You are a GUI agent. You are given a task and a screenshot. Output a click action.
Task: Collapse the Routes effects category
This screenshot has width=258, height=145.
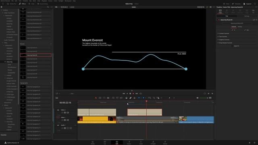(51, 44)
